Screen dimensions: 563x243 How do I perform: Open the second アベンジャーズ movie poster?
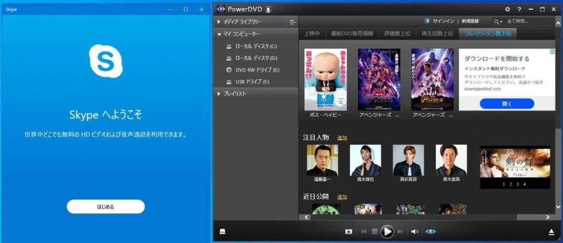click(432, 79)
